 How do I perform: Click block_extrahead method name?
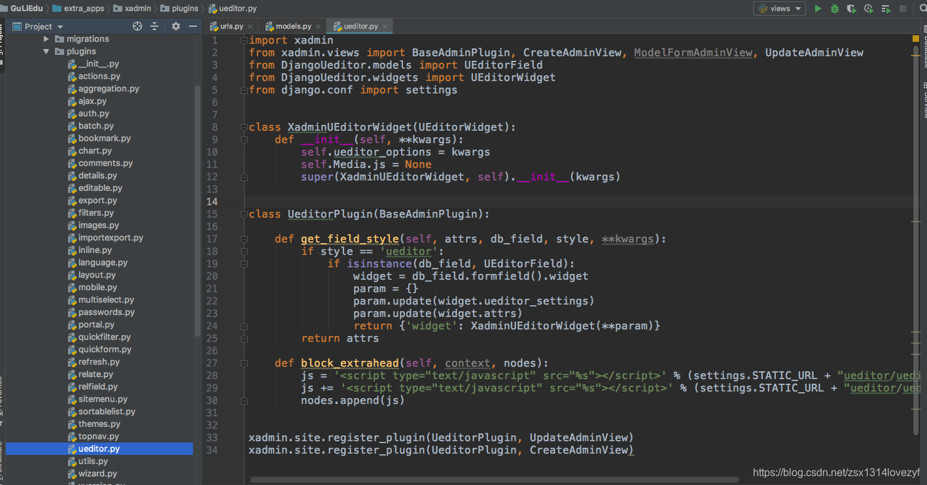(x=349, y=363)
